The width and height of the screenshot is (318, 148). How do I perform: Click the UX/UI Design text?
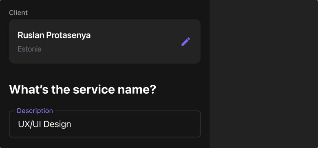coord(44,124)
